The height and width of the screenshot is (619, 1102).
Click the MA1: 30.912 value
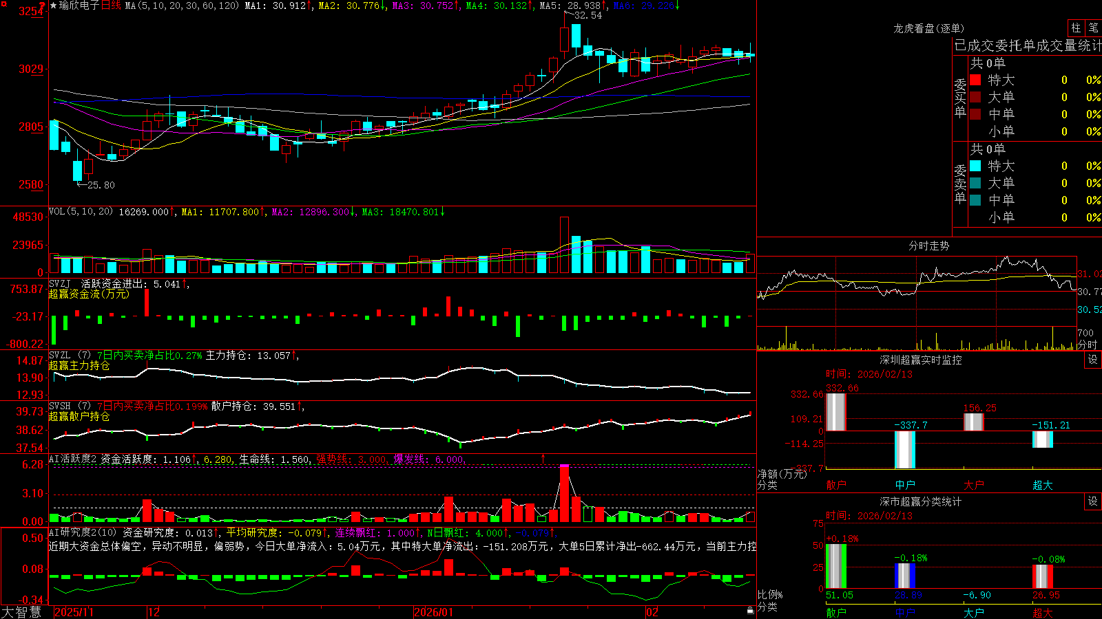pos(275,6)
